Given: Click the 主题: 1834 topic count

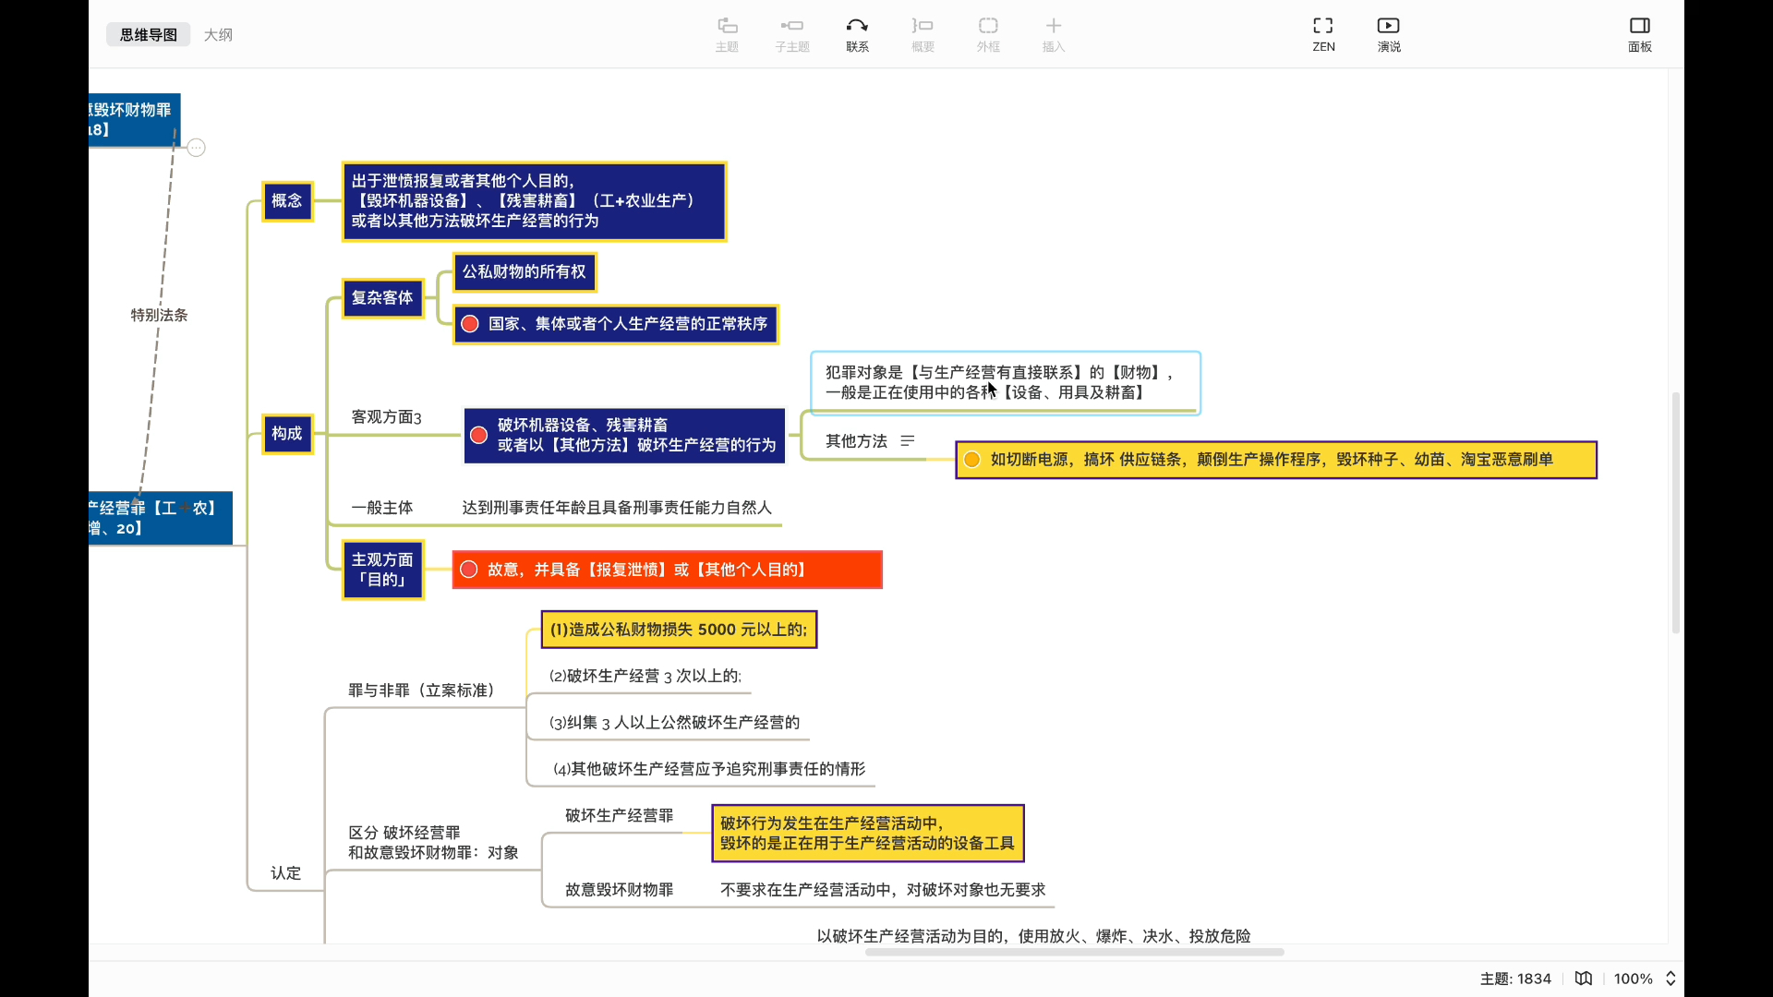Looking at the screenshot, I should point(1515,979).
